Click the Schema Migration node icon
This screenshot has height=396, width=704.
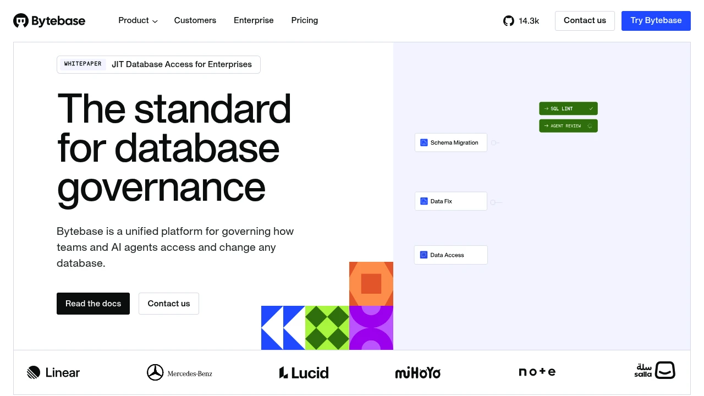424,142
